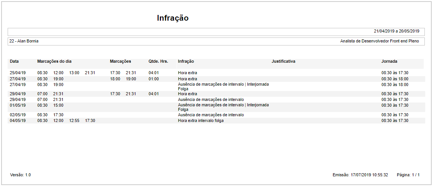Select job title Analista de Desenvolvedor Front end Pleno

[x=379, y=41]
